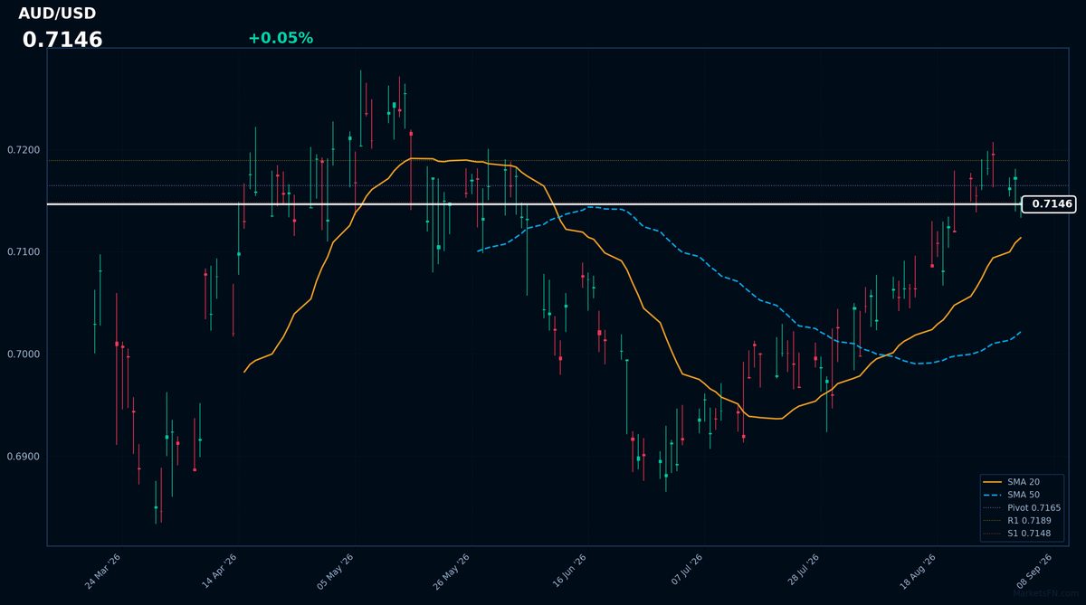Select SMA 20 in the legend
Image resolution: width=1086 pixels, height=605 pixels.
1024,482
